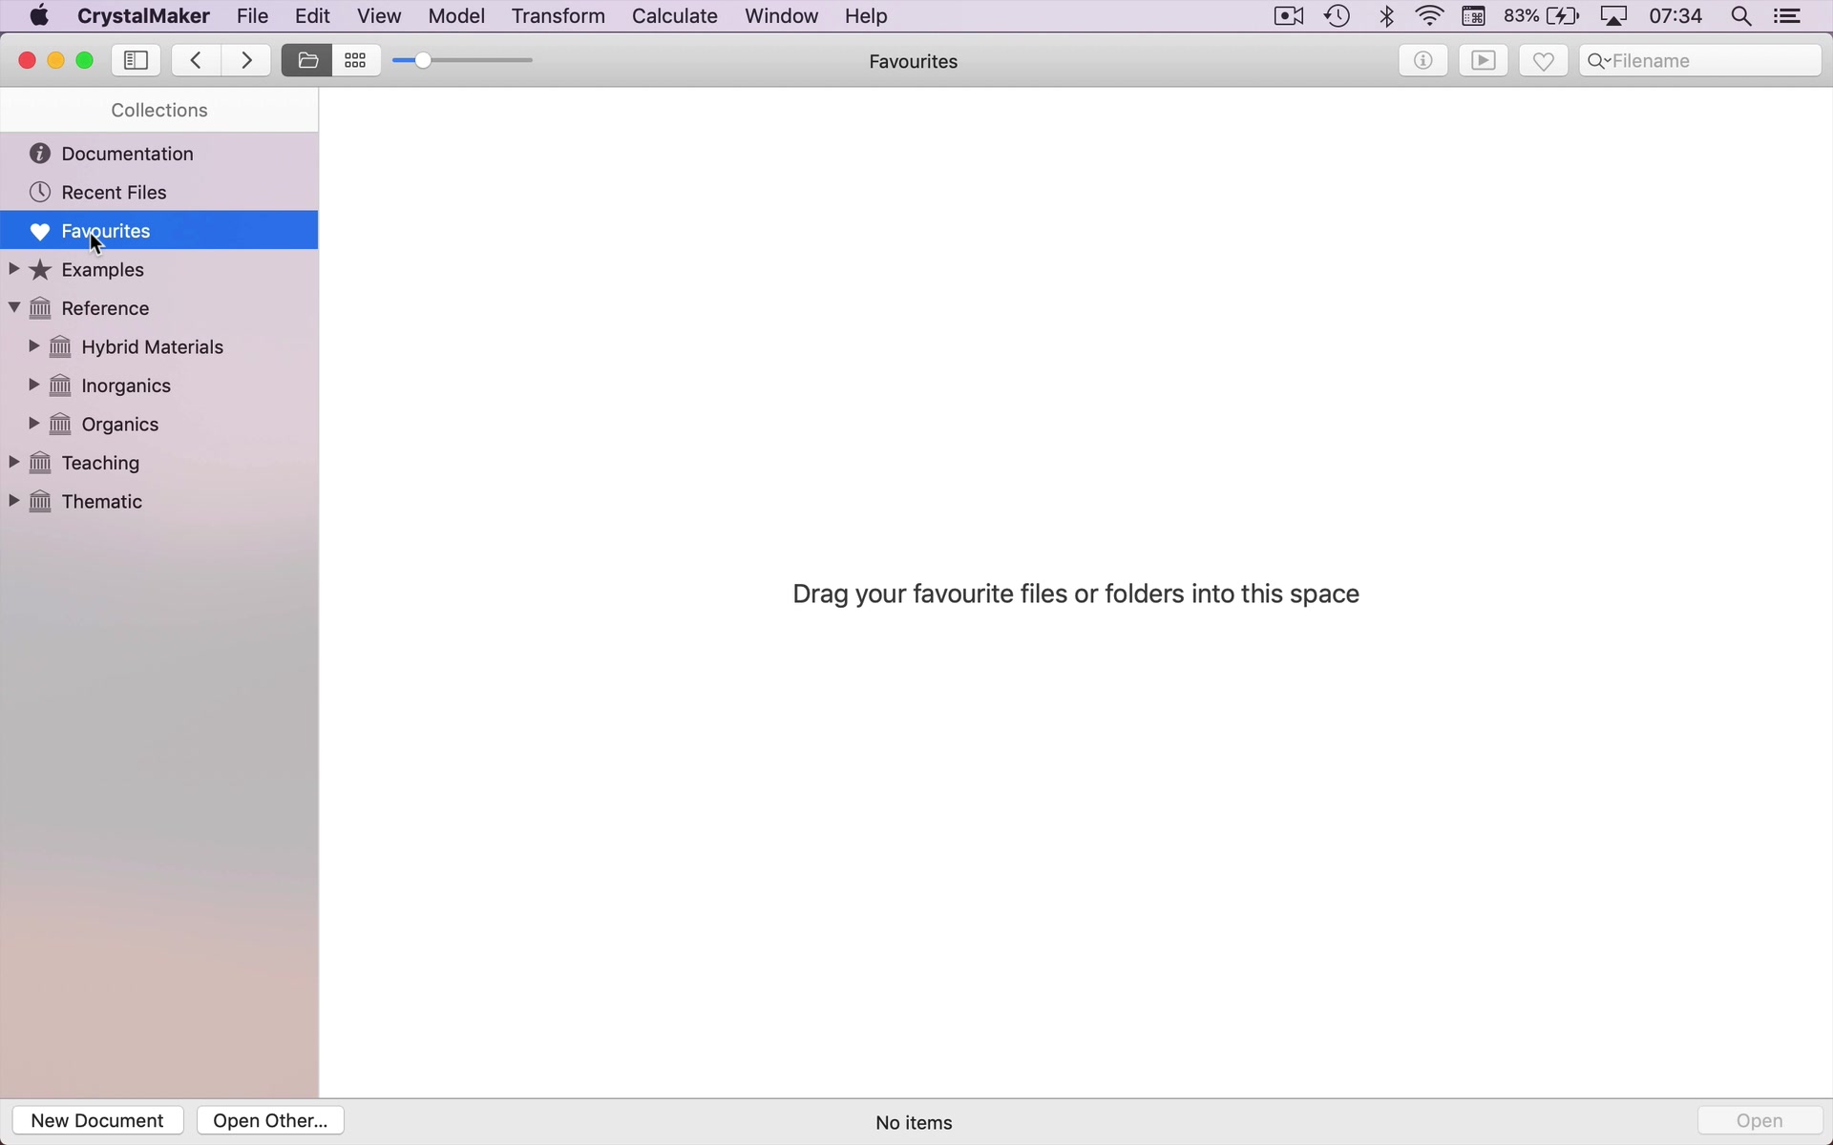The width and height of the screenshot is (1833, 1145).
Task: Open the Calculate menu
Action: pyautogui.click(x=675, y=16)
